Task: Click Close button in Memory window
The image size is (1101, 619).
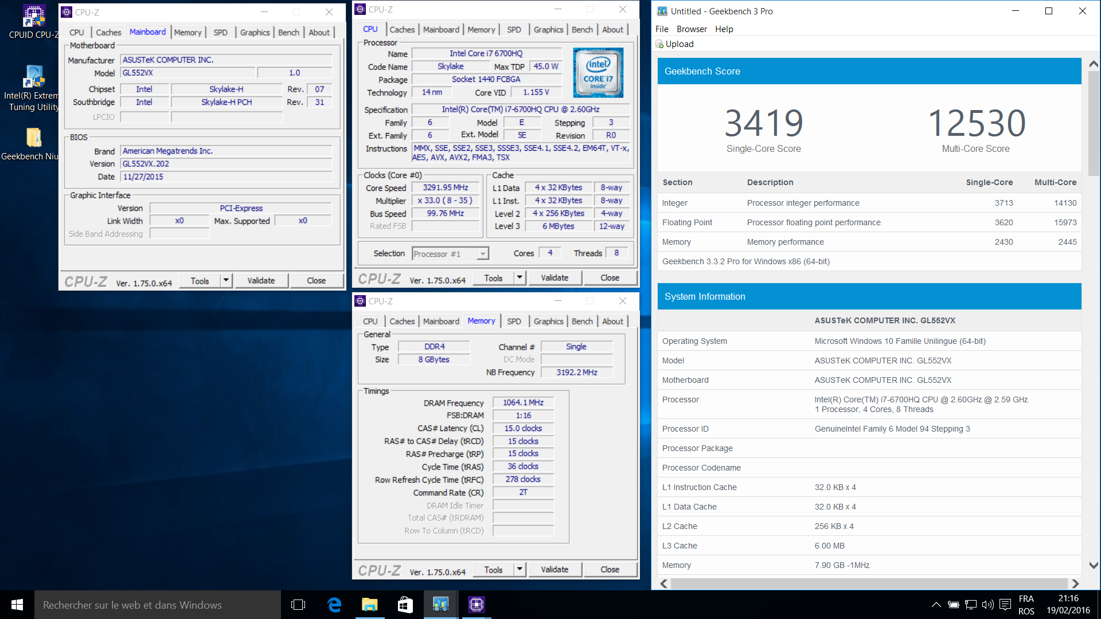Action: [610, 570]
